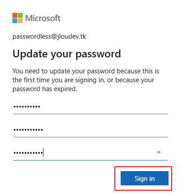The height and width of the screenshot is (196, 181).
Task: Click the dots in the first password field
Action: pyautogui.click(x=27, y=107)
